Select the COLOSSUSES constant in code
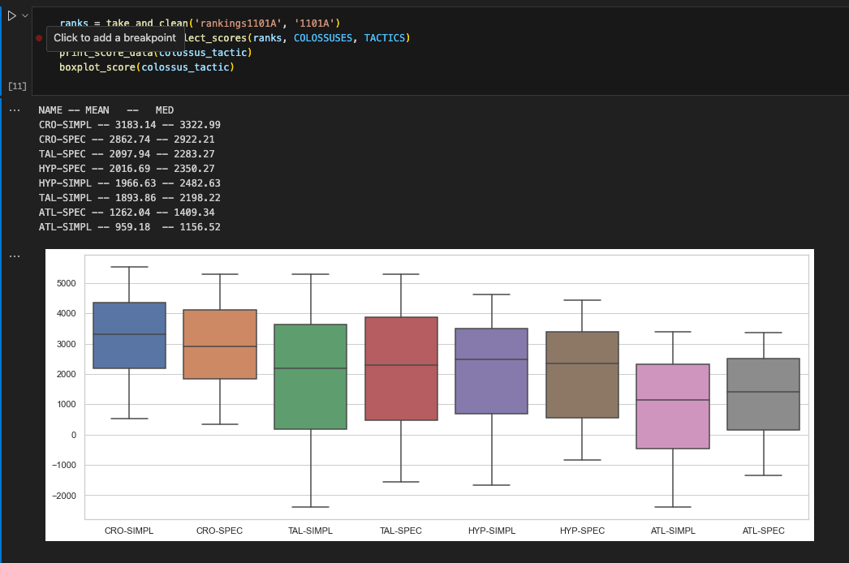The image size is (849, 563). [x=323, y=38]
